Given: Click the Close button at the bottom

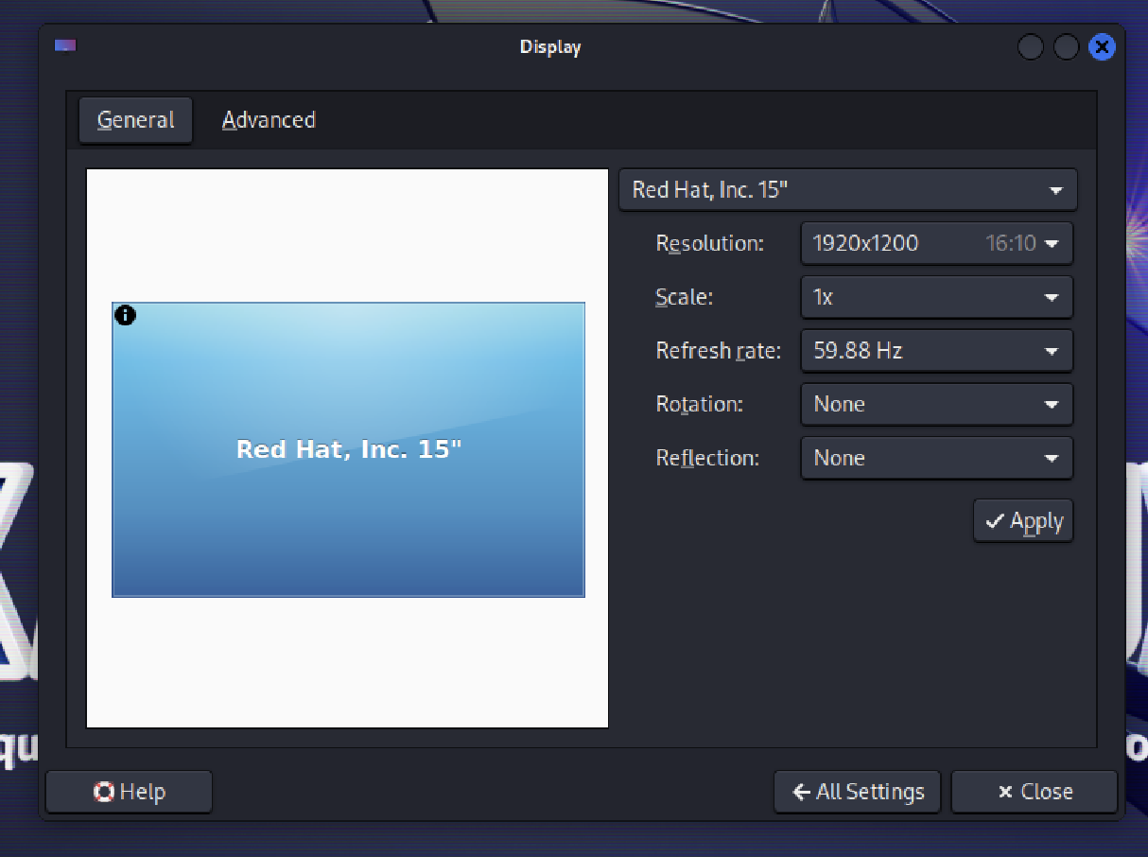Looking at the screenshot, I should 1035,792.
